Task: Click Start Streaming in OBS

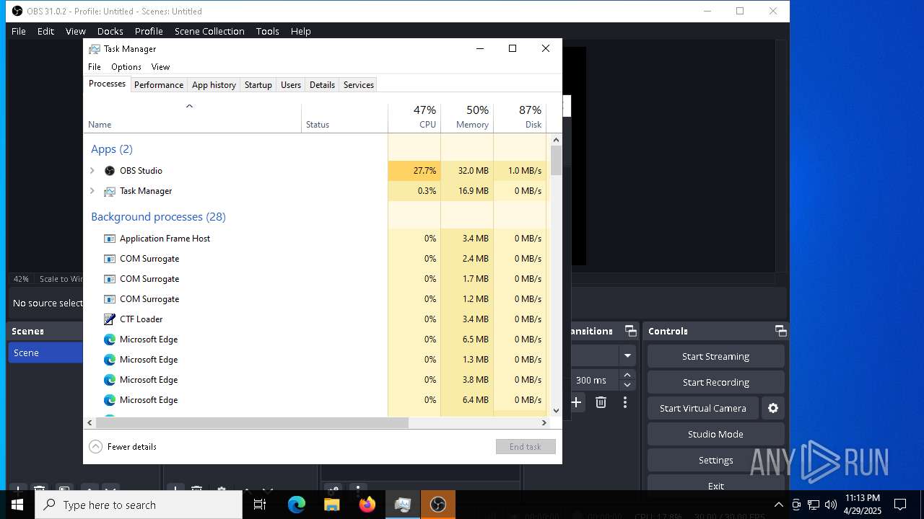Action: (x=715, y=356)
